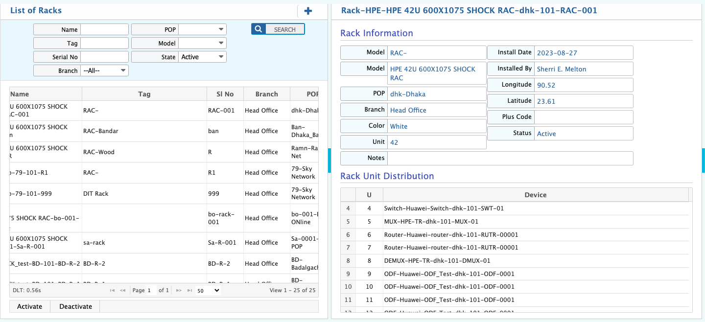This screenshot has width=705, height=322.
Task: Focus the Serial No input field
Action: [104, 57]
